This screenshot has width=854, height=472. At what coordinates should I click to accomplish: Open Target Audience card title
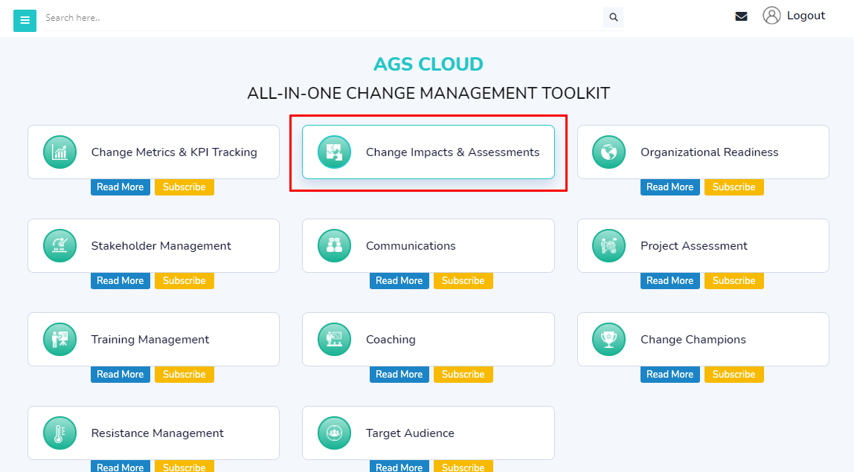click(x=410, y=433)
